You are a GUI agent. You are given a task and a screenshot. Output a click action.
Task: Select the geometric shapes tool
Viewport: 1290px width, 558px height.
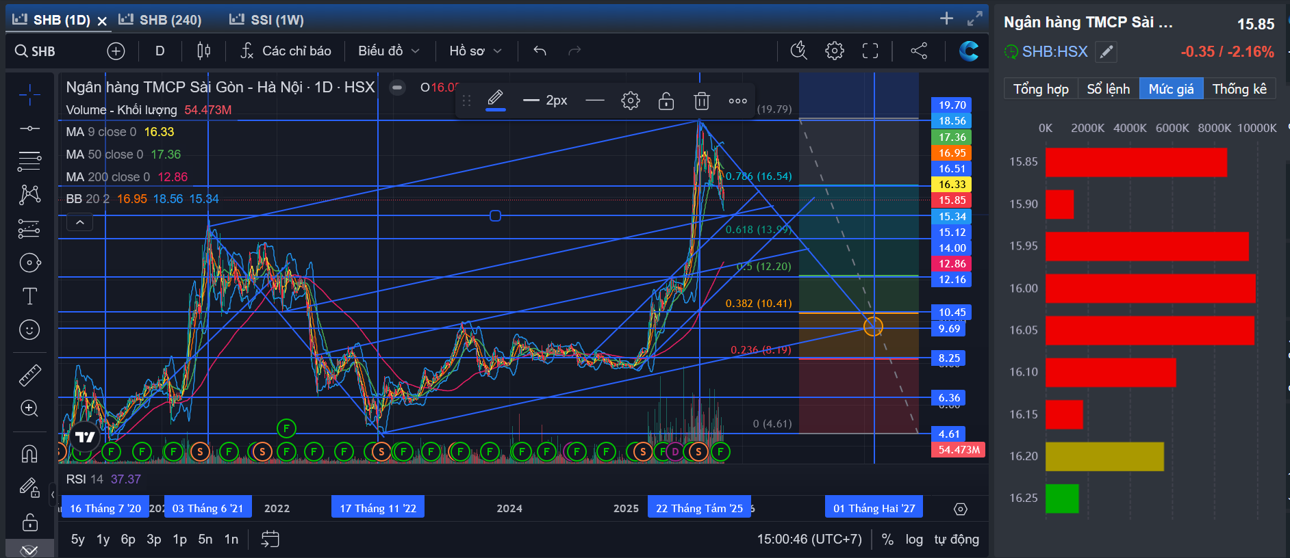tap(29, 263)
